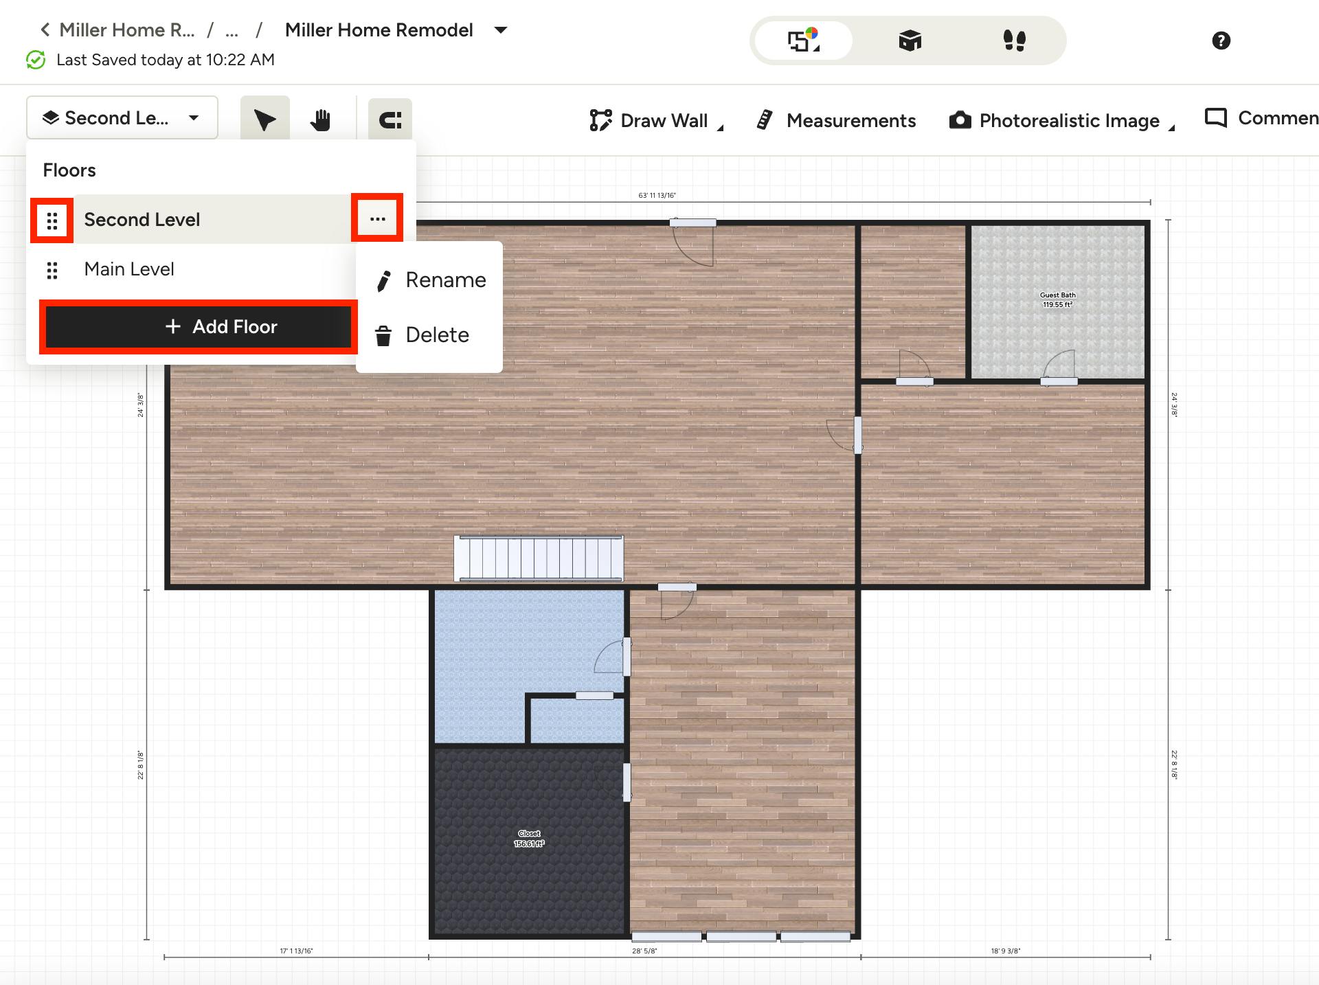Open the Comments panel

(1262, 118)
